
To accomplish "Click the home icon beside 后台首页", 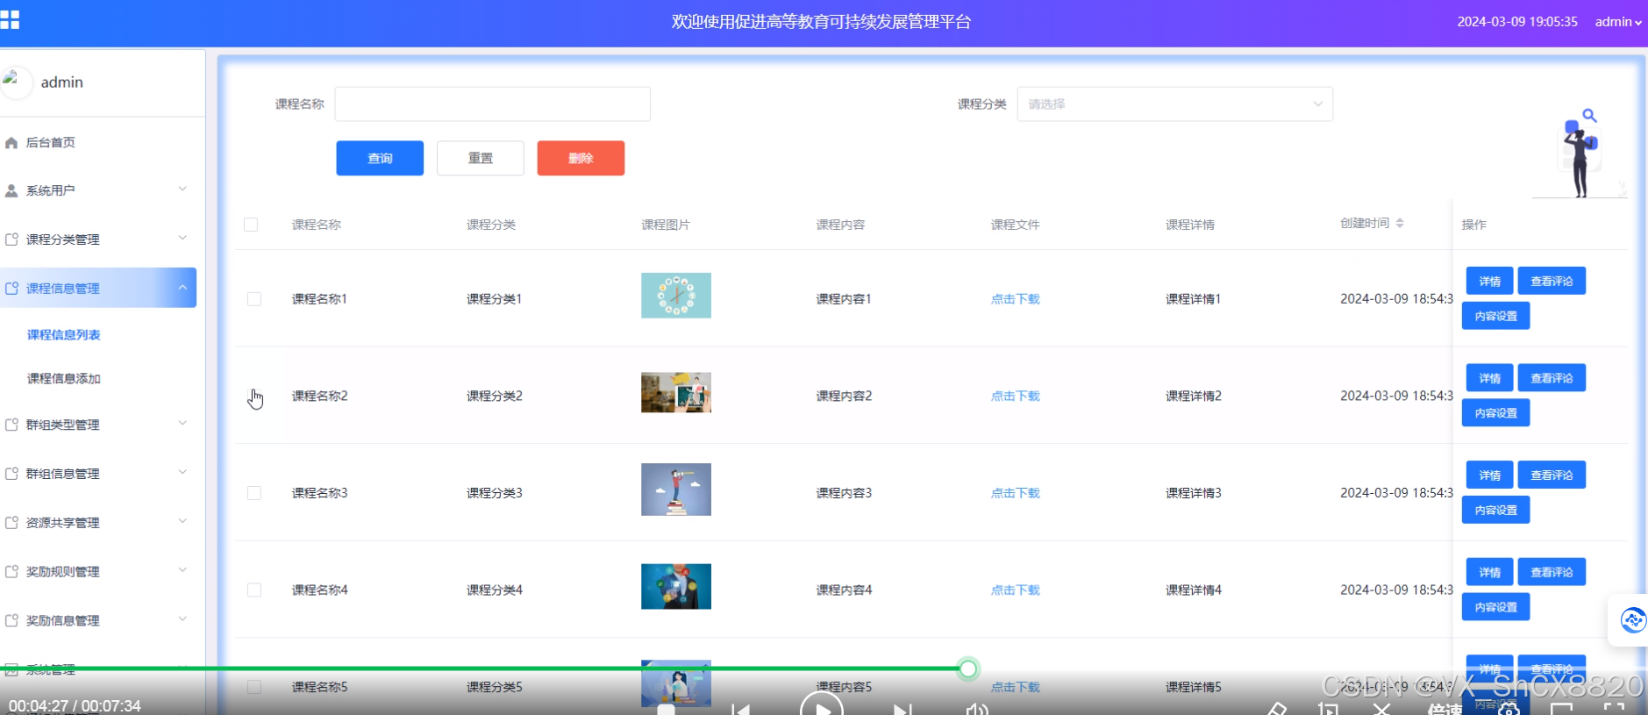I will pos(11,143).
